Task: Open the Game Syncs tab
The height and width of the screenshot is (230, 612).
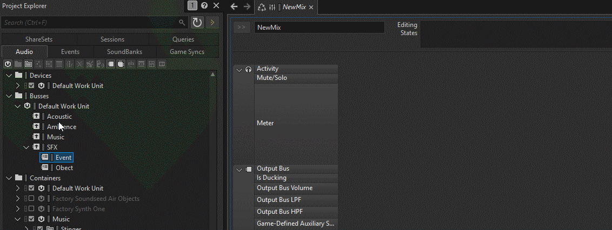Action: tap(187, 51)
